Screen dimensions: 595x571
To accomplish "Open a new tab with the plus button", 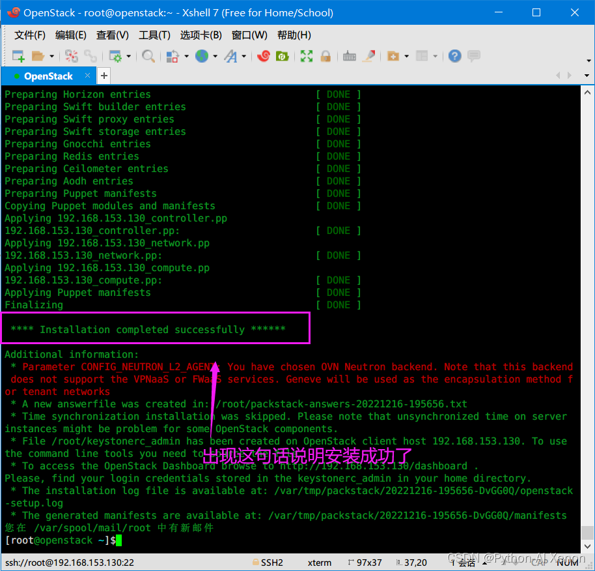I will (x=104, y=76).
